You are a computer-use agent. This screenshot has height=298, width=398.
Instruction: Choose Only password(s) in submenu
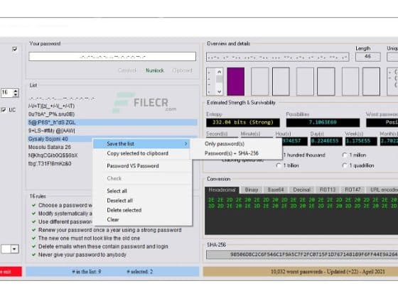coord(225,144)
